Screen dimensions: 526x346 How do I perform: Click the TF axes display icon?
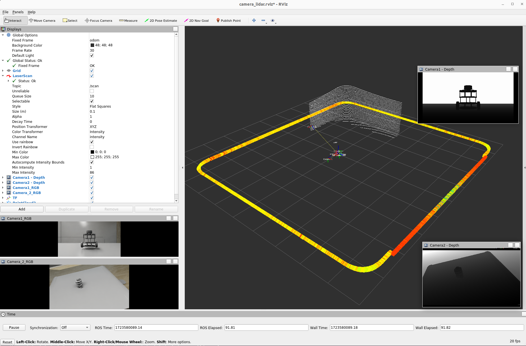click(9, 198)
